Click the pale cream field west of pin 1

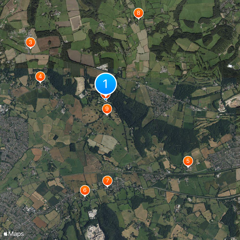click(80, 86)
